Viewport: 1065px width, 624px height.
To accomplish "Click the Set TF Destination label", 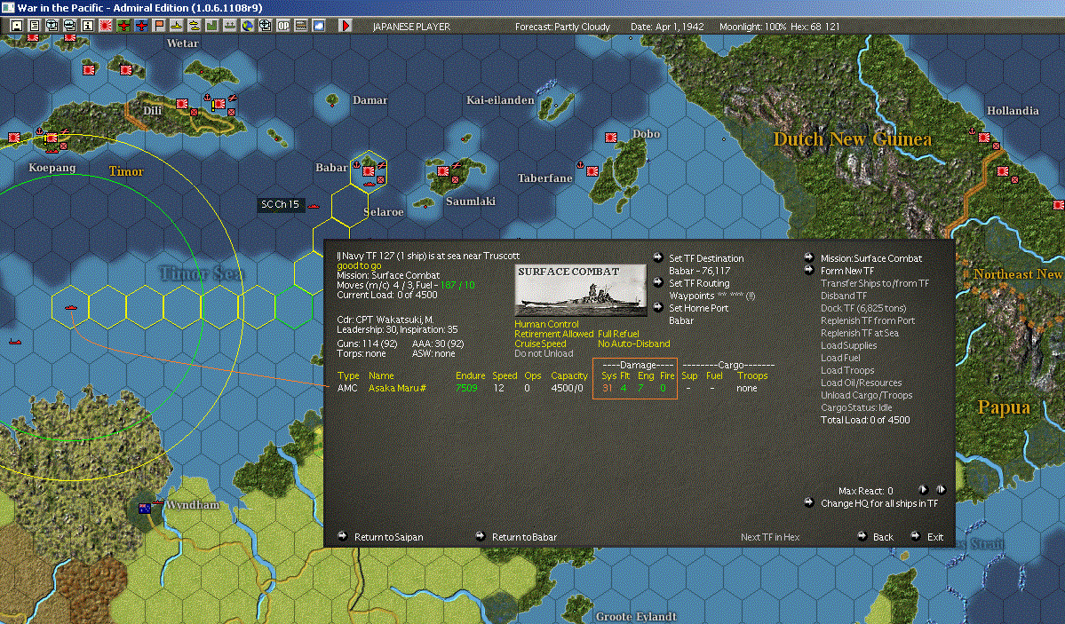I will point(706,258).
